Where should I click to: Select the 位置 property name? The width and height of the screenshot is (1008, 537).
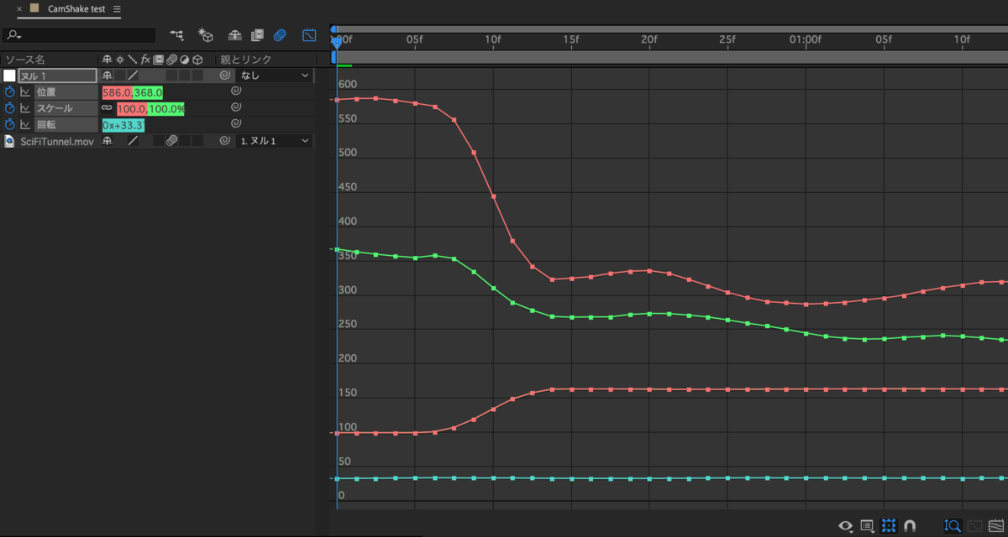tap(47, 91)
